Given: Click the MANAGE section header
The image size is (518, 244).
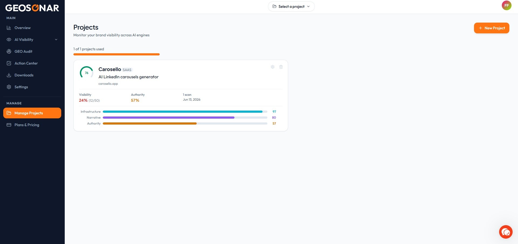Looking at the screenshot, I should point(14,103).
